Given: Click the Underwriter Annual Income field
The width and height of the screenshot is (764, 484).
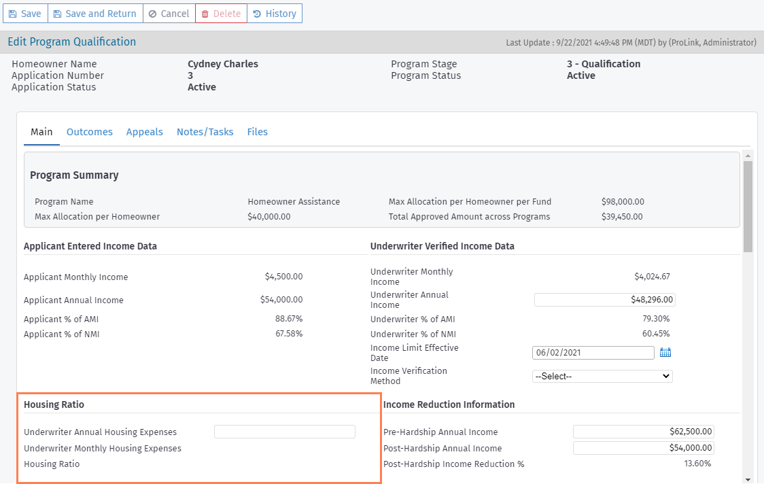Looking at the screenshot, I should [604, 300].
